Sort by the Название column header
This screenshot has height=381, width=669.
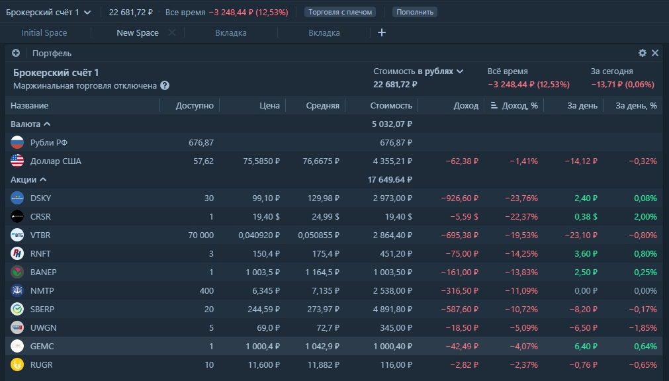pyautogui.click(x=29, y=105)
